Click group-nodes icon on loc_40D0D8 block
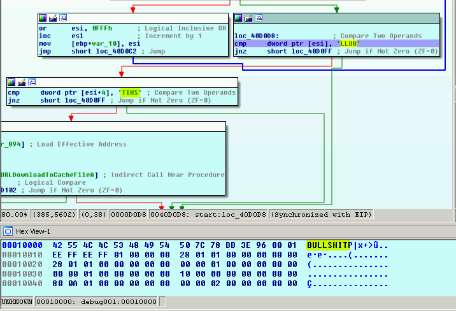Image resolution: width=456 pixels, height=311 pixels. pyautogui.click(x=259, y=18)
